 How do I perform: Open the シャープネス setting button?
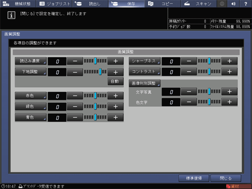(x=145, y=61)
